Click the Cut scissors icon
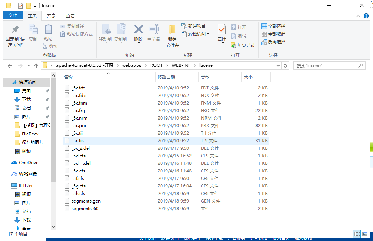 (45, 46)
